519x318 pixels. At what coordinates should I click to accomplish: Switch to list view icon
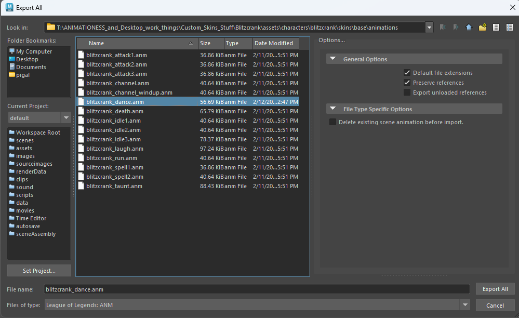pyautogui.click(x=496, y=28)
